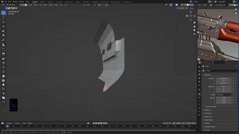The image size is (239, 134).
Task: Play the timeline animation
Action: click(x=101, y=123)
